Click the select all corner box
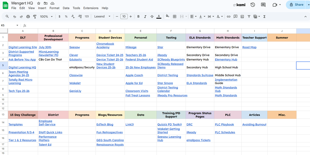This screenshot has width=310, height=155. pyautogui.click(x=4, y=31)
